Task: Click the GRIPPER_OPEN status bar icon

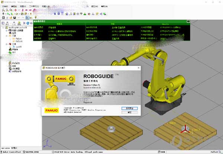Action: [24, 152]
